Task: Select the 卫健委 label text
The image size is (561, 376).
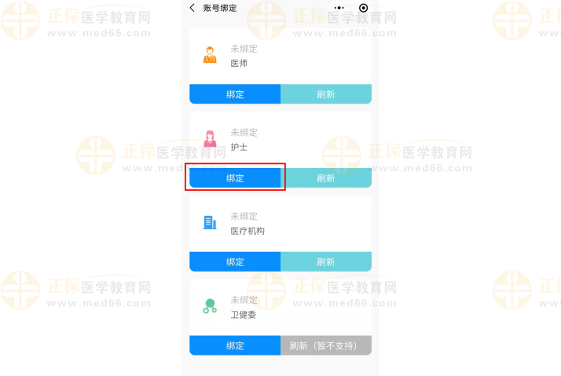Action: tap(244, 315)
